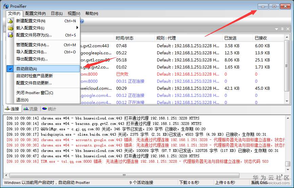Select 导入配置文件(I)... menu entry
Screen dimensions: 294x188
(43, 52)
